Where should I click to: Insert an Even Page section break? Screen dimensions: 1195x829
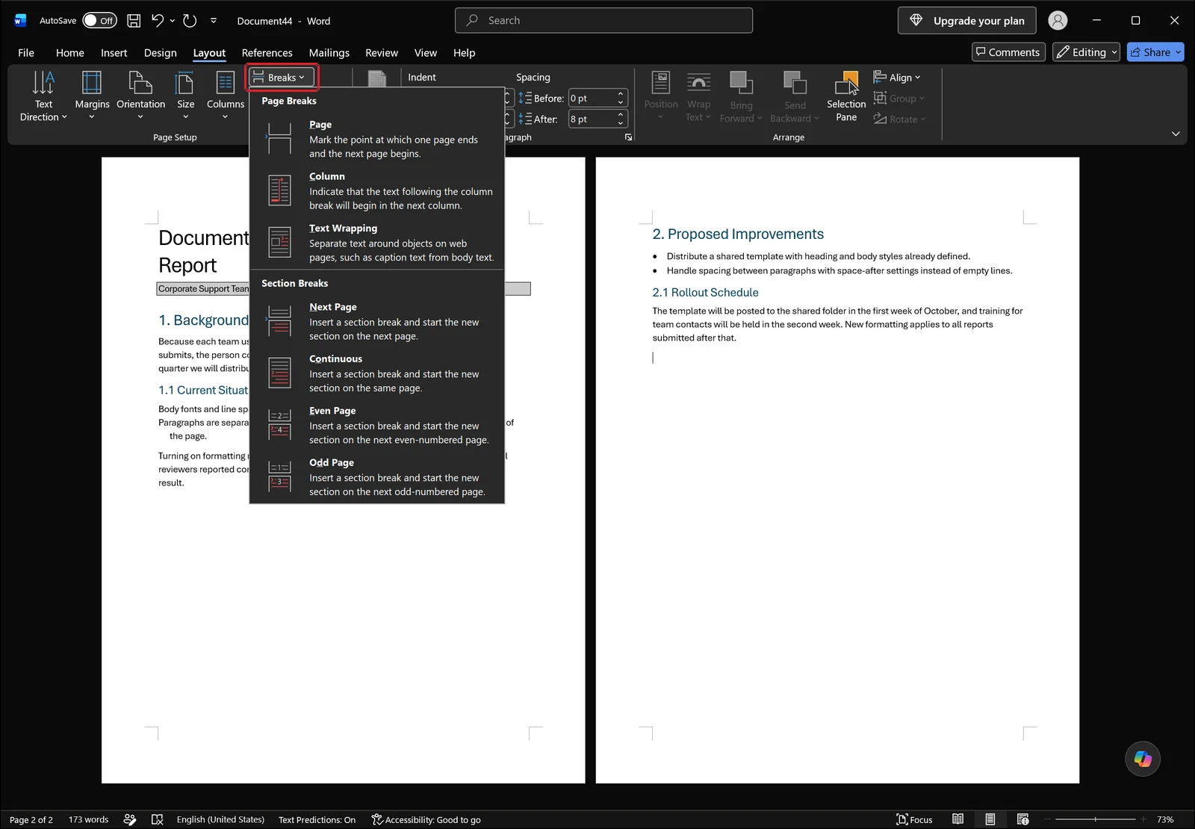tap(377, 425)
